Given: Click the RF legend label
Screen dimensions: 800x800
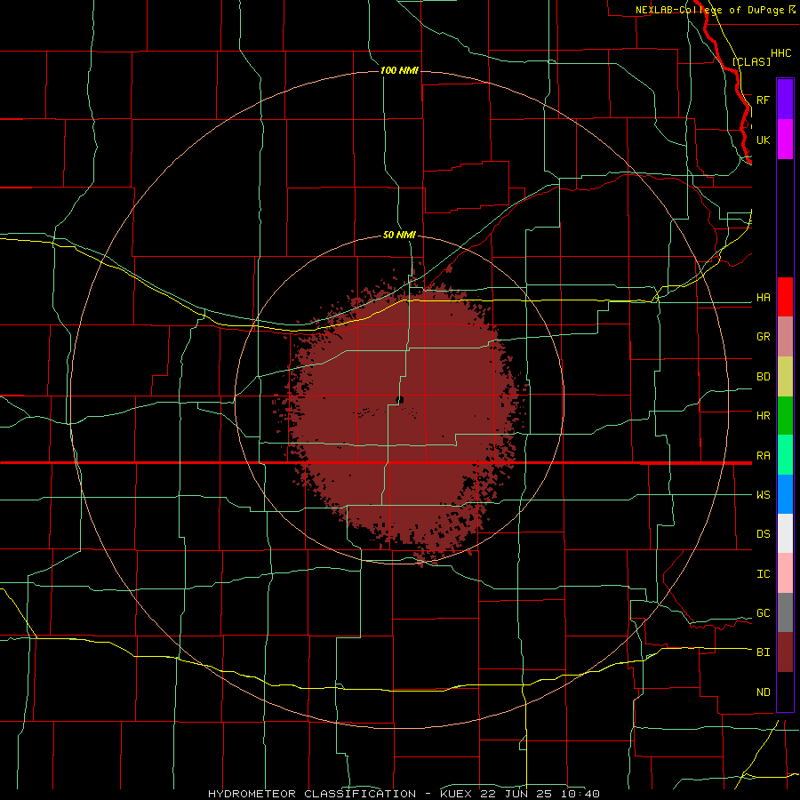Looking at the screenshot, I should coord(763,100).
